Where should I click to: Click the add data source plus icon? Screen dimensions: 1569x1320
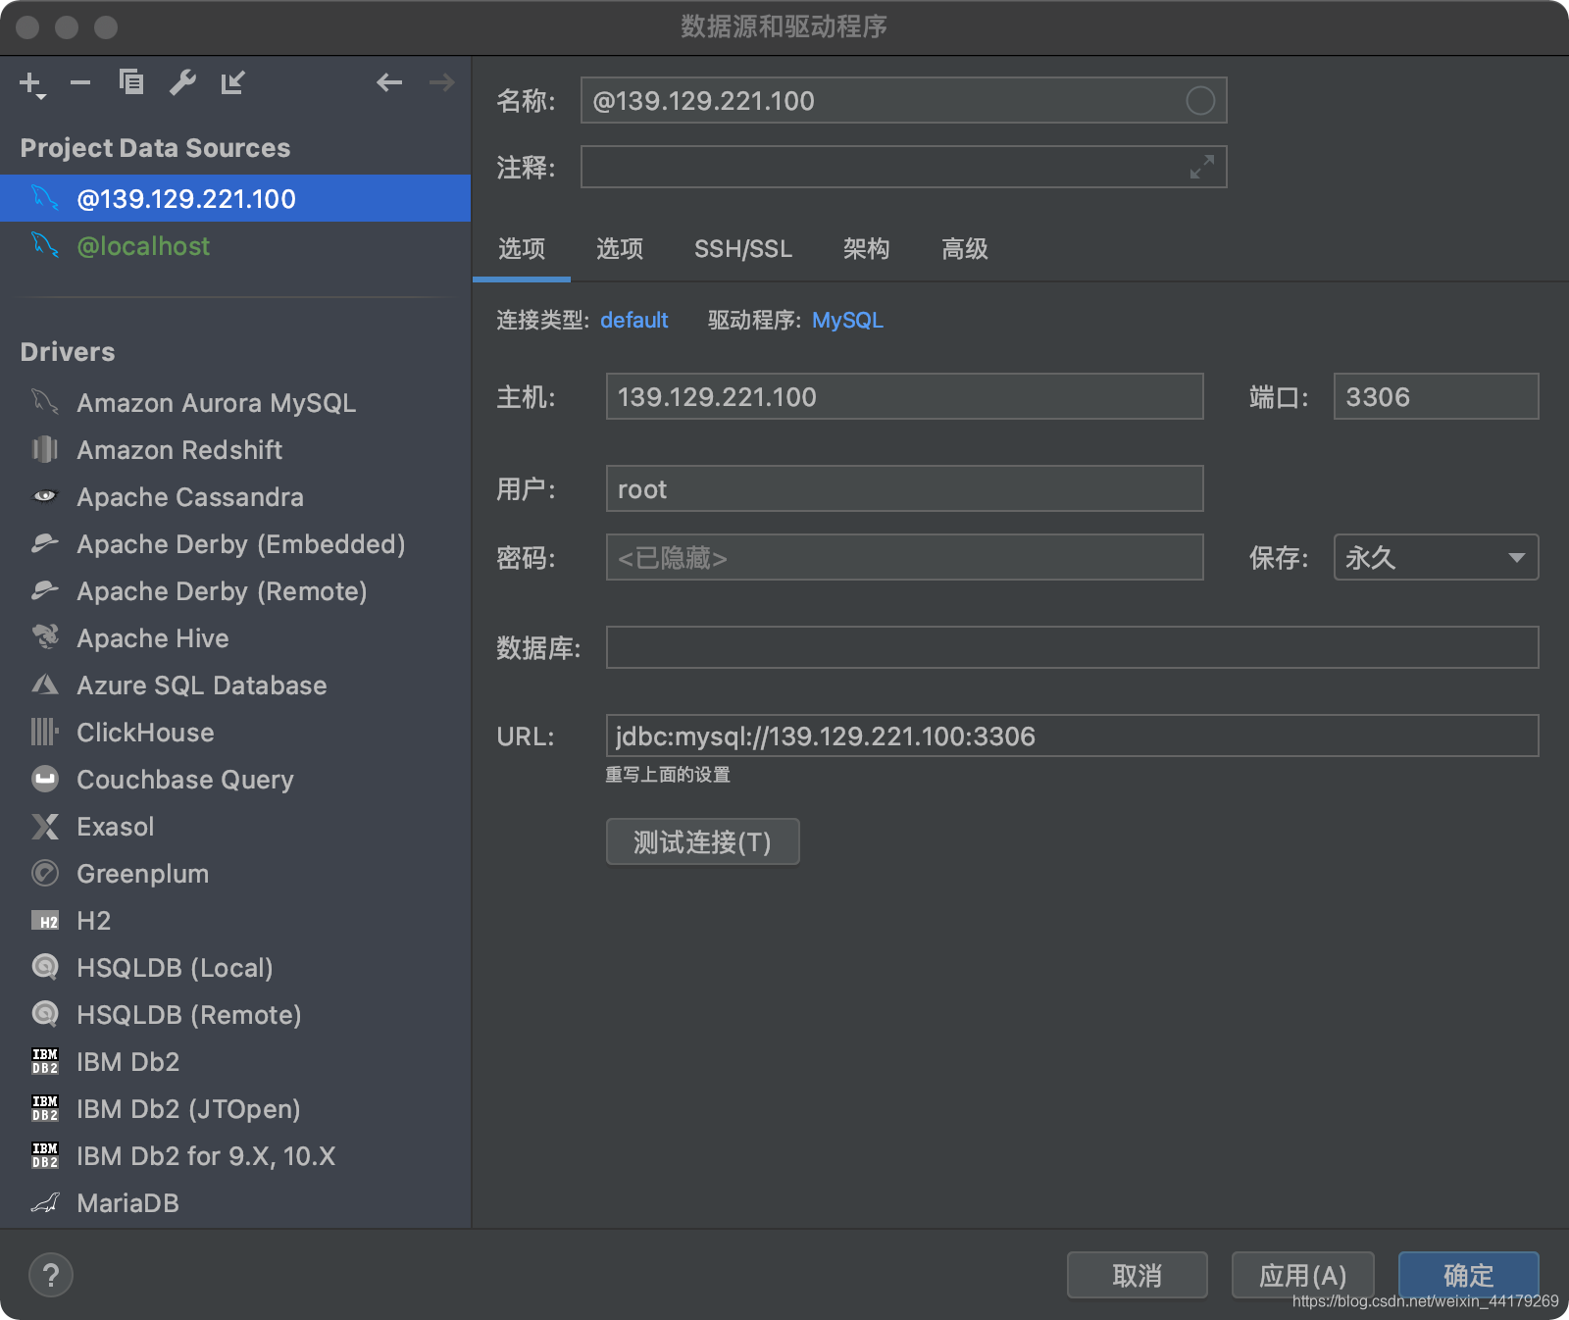(31, 84)
